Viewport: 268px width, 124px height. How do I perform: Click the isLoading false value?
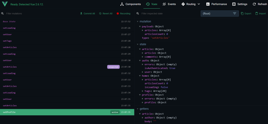pyautogui.click(x=164, y=87)
